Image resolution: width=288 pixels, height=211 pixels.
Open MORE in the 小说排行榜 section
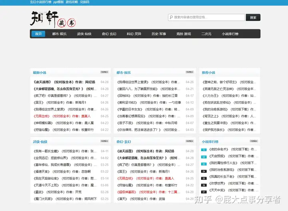(x=254, y=141)
